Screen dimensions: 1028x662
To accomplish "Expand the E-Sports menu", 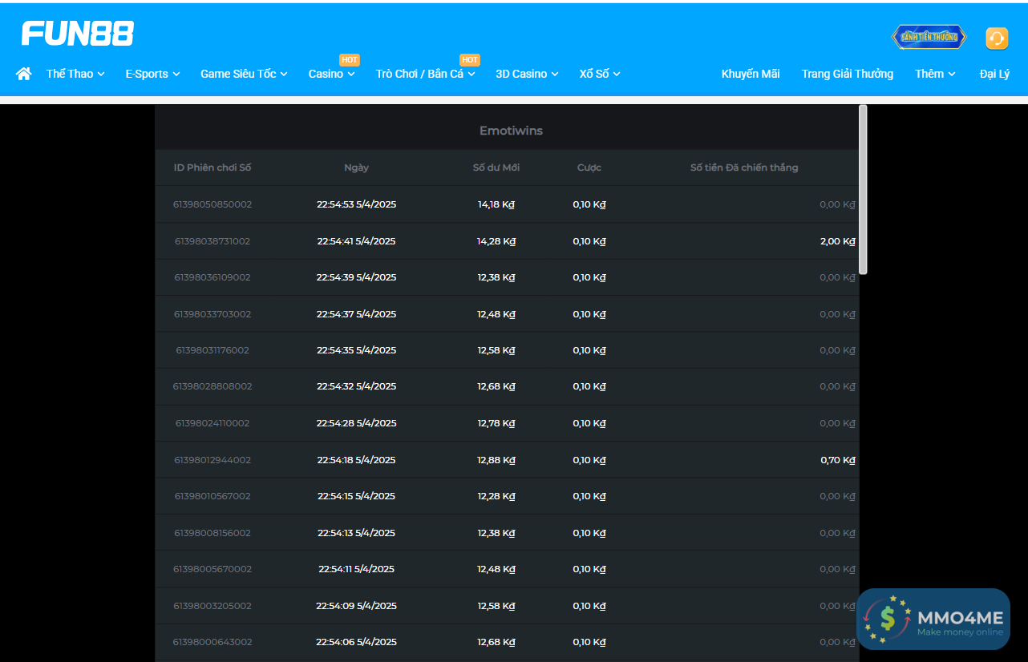I will (152, 74).
